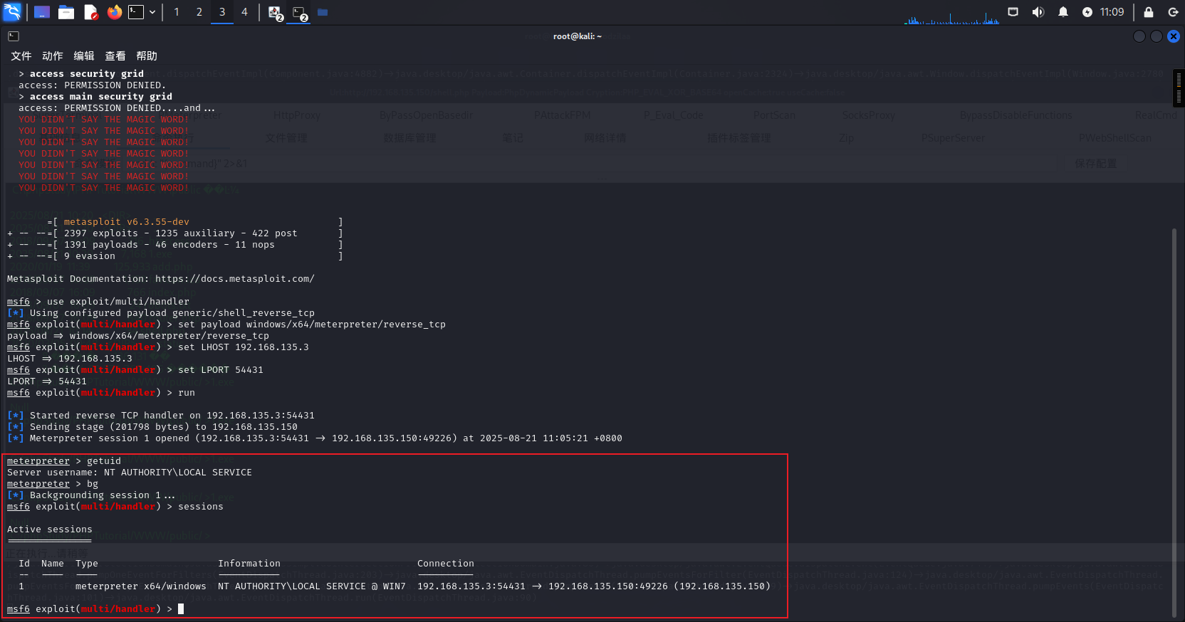Click 'access main security grid' text
This screenshot has width=1185, height=622.
pos(101,97)
